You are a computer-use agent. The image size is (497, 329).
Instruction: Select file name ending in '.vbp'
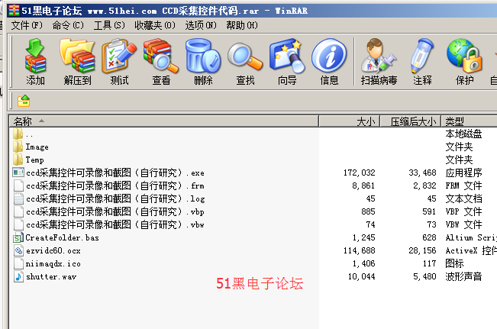(115, 211)
